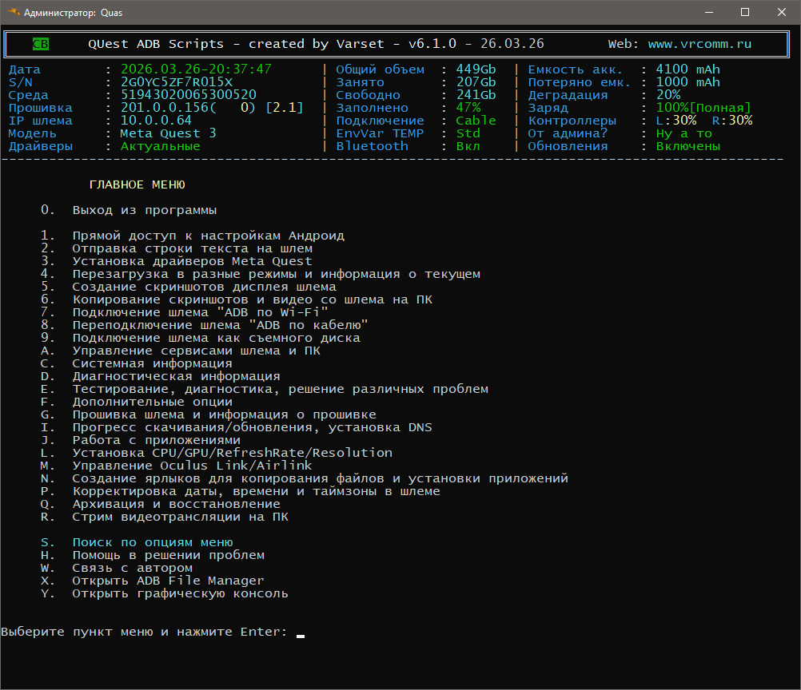This screenshot has height=690, width=801.
Task: Click 'Системная информация' menu line
Action: coord(152,363)
